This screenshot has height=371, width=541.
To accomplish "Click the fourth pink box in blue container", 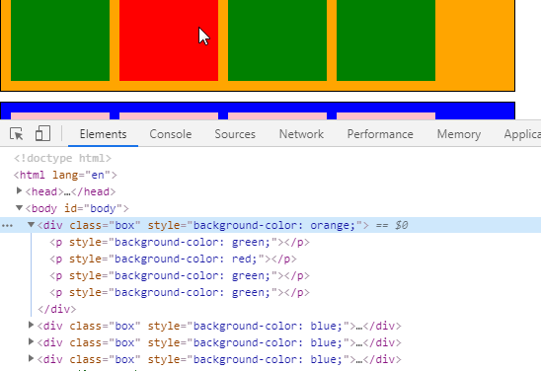I will point(386,115).
